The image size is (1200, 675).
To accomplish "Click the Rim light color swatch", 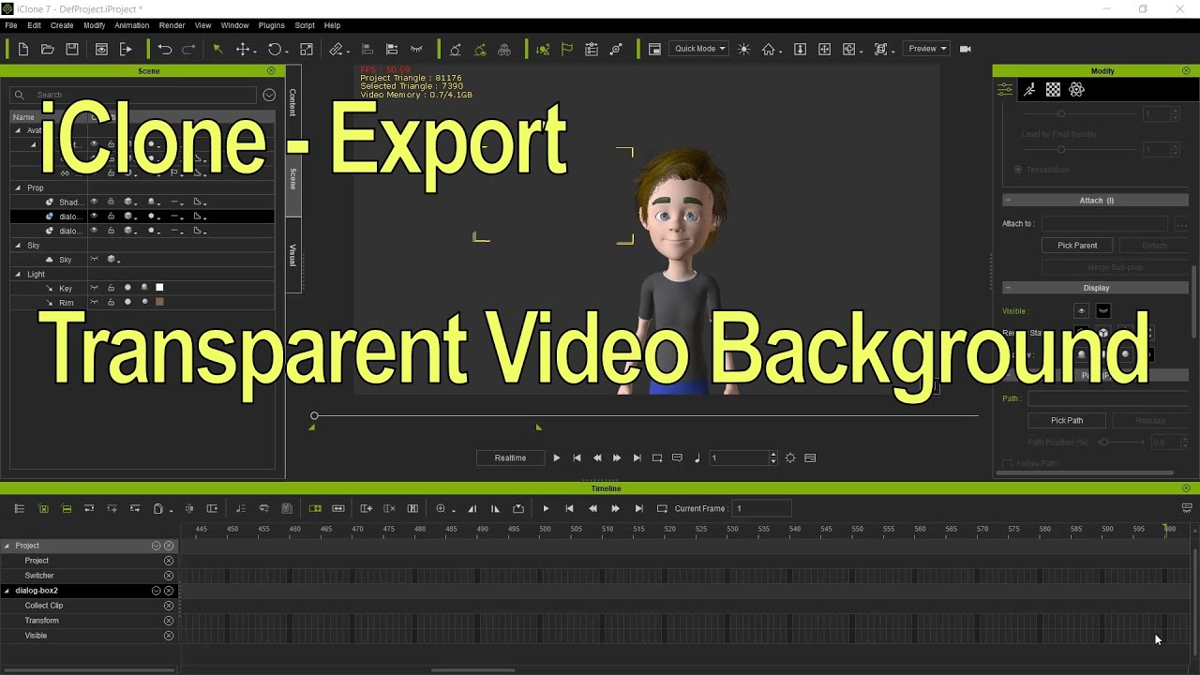I will pos(159,302).
